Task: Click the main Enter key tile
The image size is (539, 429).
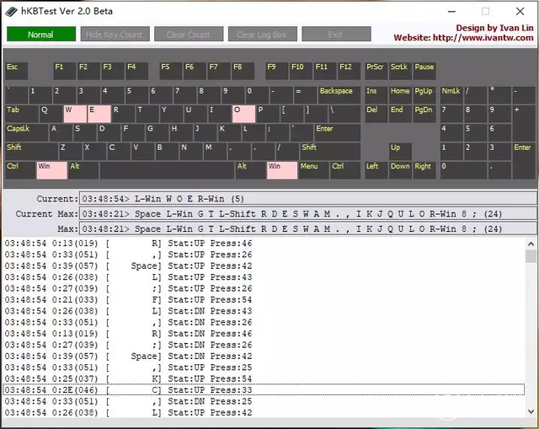Action: 338,133
